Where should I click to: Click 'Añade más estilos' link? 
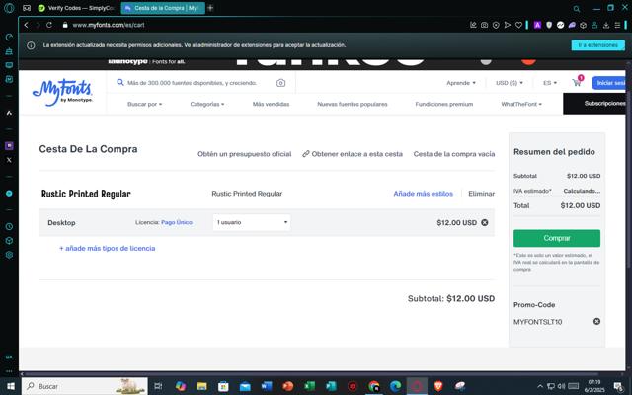[x=424, y=194]
